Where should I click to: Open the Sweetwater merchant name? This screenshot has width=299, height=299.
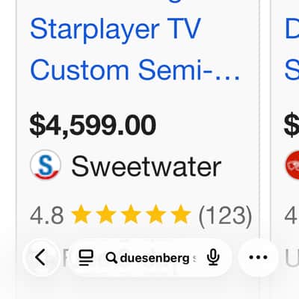click(x=147, y=166)
